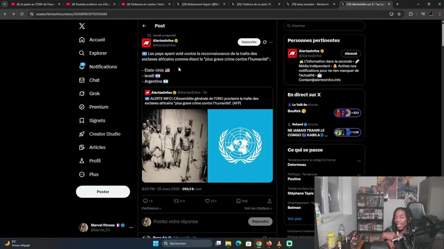Click the Articles icon in sidebar

pos(82,148)
